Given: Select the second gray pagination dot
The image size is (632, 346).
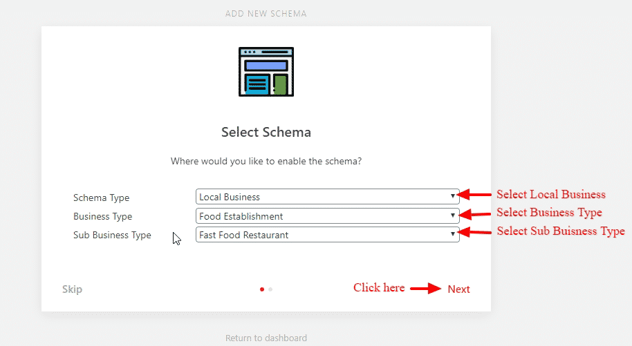Looking at the screenshot, I should (270, 289).
